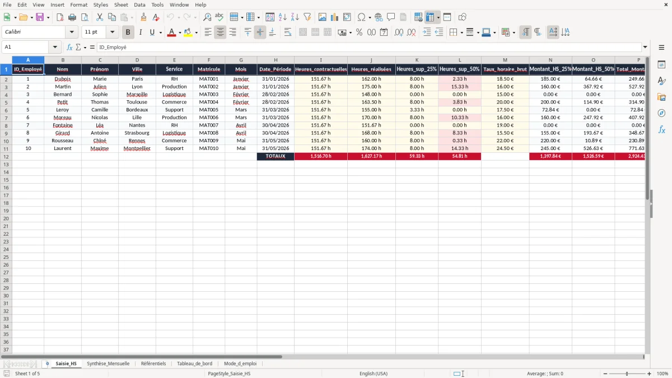Click the Increase Indent icon

427,32
